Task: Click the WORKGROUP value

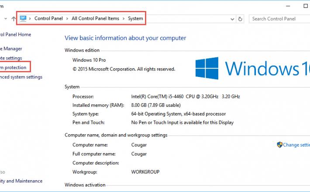Action: click(145, 172)
